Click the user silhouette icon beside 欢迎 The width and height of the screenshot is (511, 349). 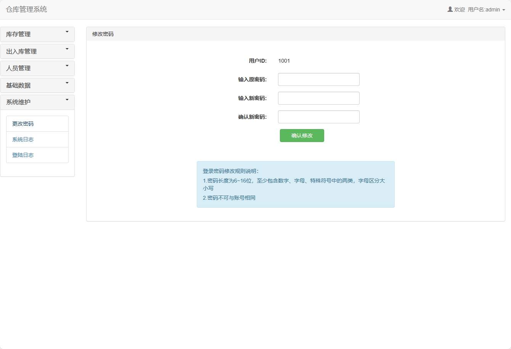click(450, 9)
